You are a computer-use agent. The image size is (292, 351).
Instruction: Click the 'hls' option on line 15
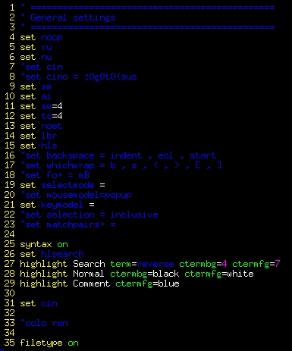[49, 146]
